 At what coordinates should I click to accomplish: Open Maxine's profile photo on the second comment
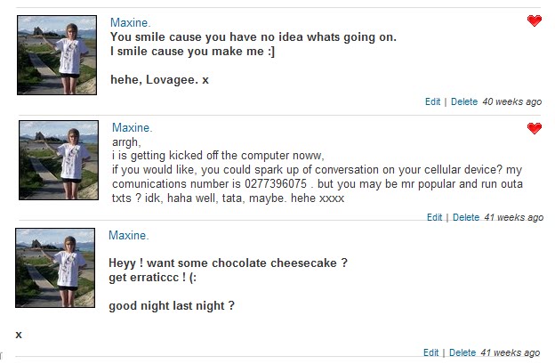pos(59,160)
